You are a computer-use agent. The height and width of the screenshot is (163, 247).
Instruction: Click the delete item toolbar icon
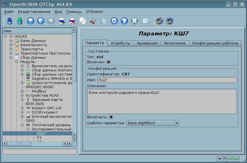(72, 21)
